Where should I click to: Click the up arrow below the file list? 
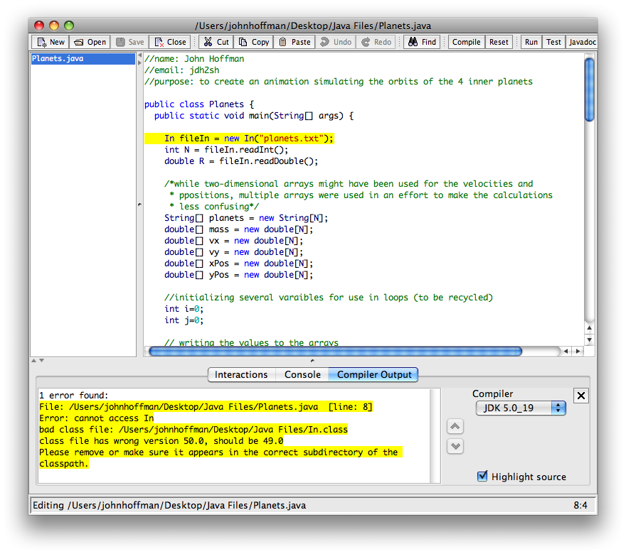coord(34,360)
